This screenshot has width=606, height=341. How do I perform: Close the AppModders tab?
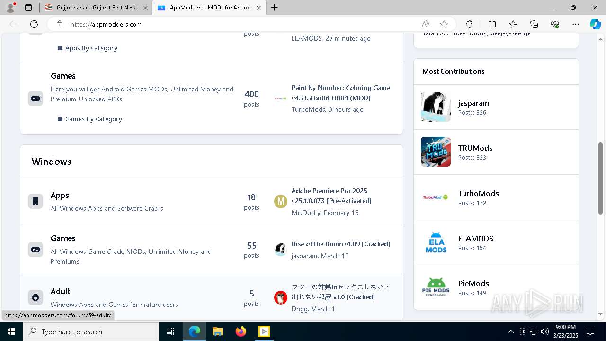[258, 8]
